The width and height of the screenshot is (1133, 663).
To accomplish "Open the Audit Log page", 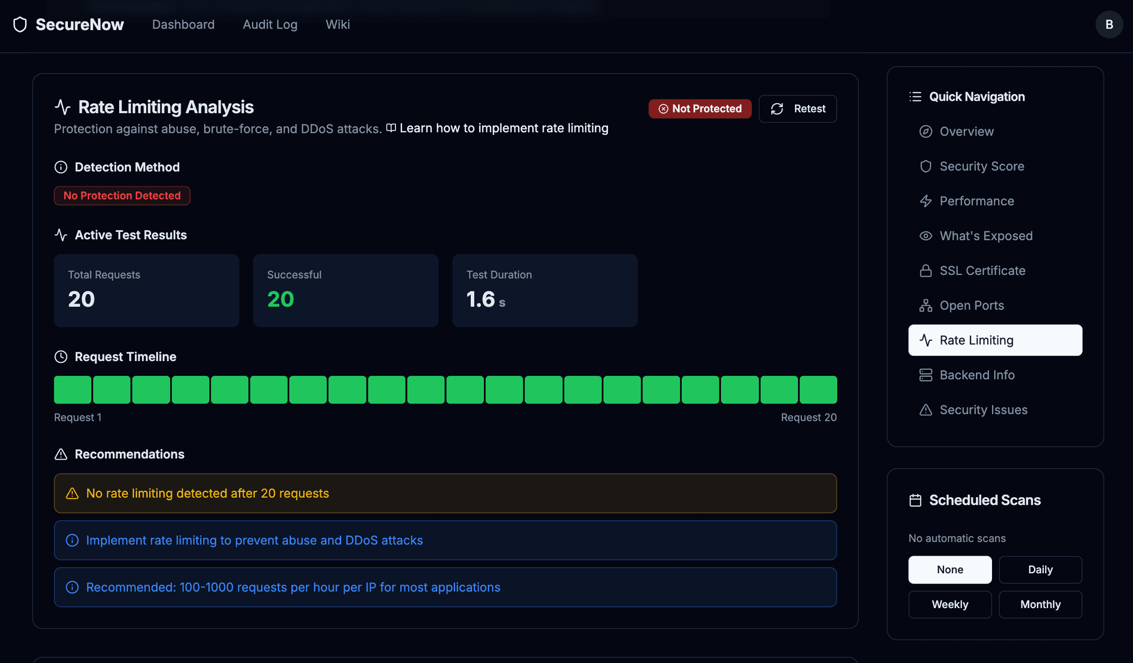I will point(270,24).
